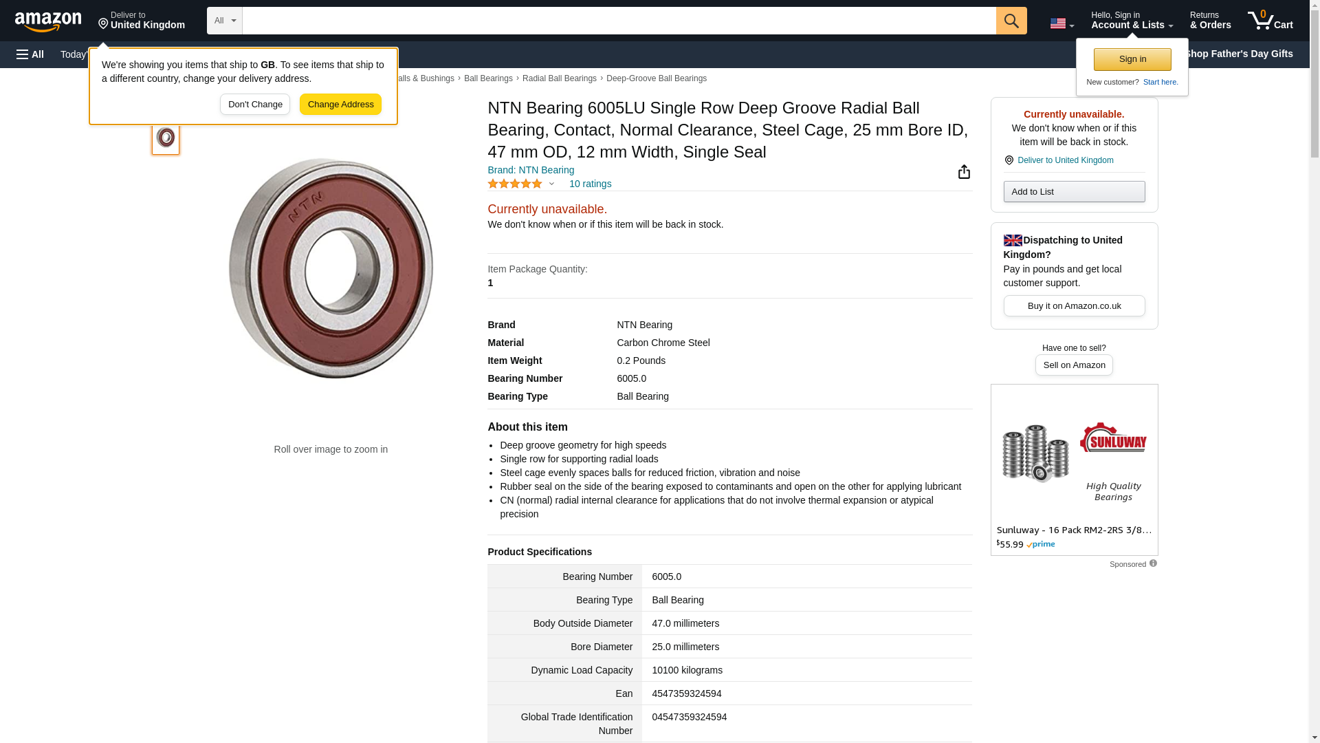Click the five-star rating icon
The height and width of the screenshot is (743, 1320).
515,184
